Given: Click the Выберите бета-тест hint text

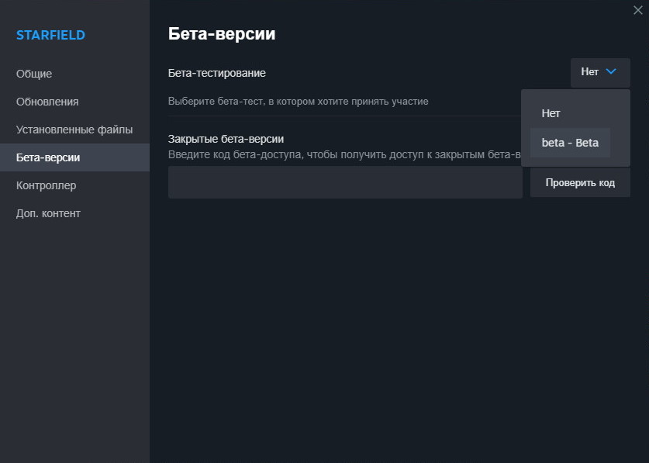Looking at the screenshot, I should pyautogui.click(x=299, y=102).
